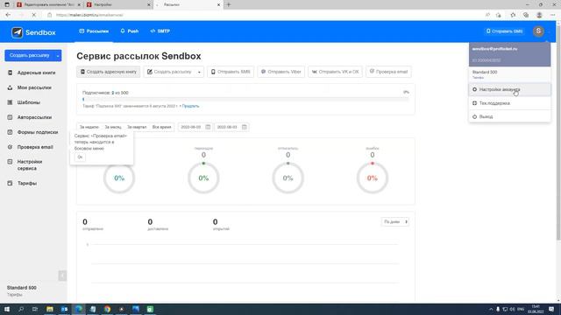Open Chrome from the taskbar
This screenshot has width=561, height=315.
pos(107,309)
